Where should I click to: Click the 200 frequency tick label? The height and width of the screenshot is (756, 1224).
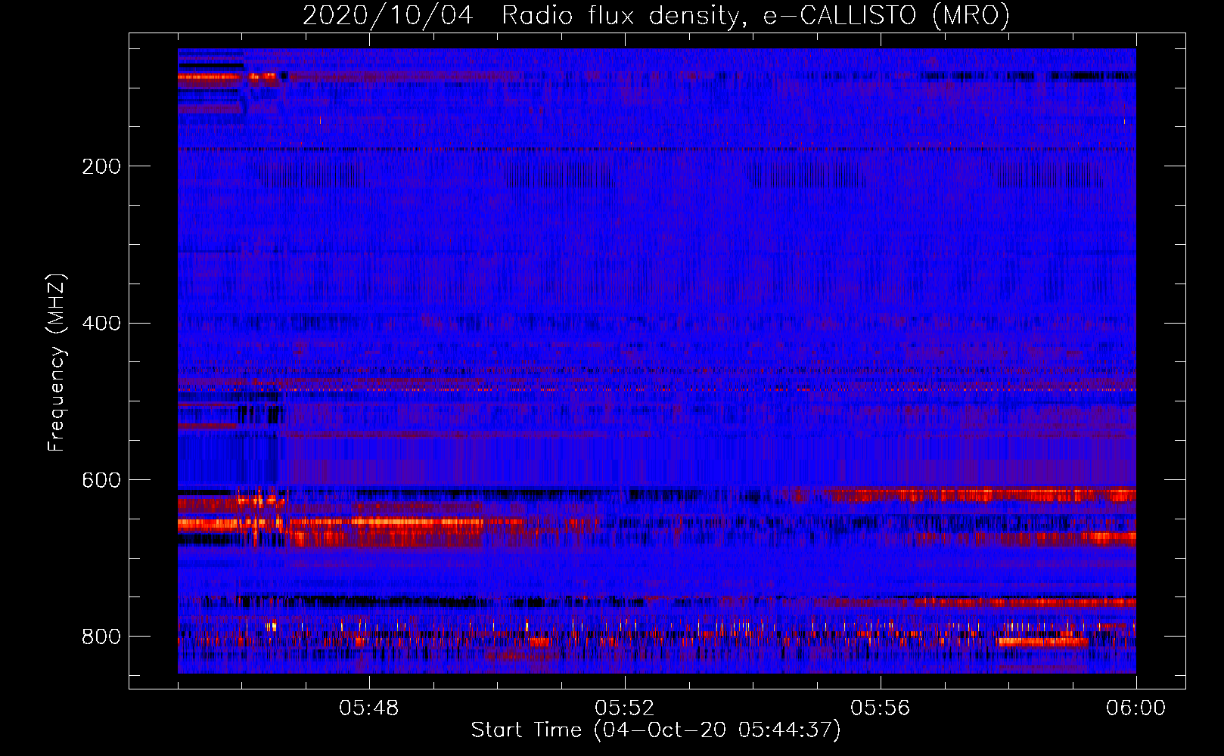tap(101, 166)
